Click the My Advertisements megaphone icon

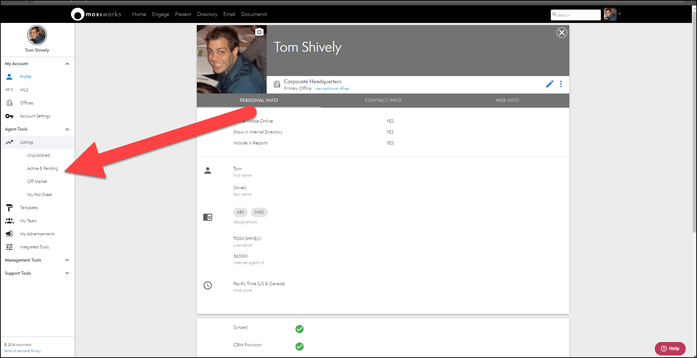(9, 234)
